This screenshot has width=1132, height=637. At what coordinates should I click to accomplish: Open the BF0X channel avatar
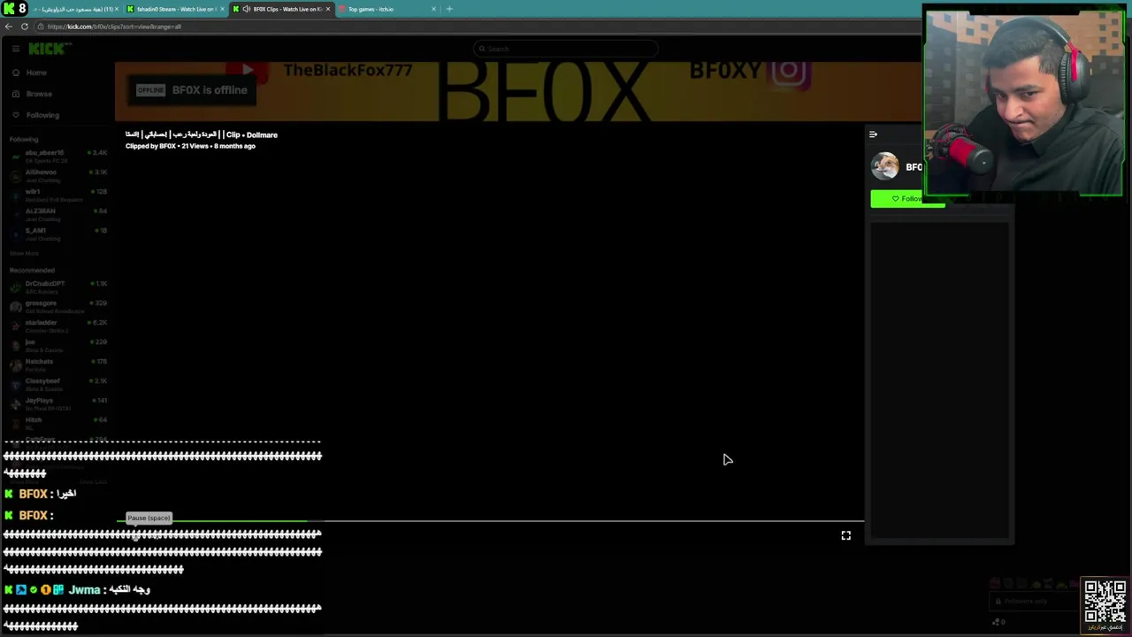884,166
